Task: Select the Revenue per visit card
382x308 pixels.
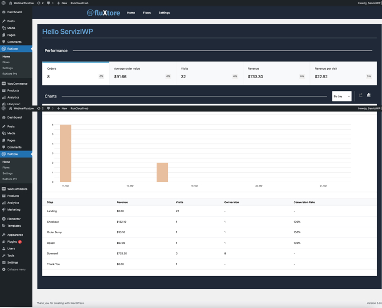Action: coord(343,73)
